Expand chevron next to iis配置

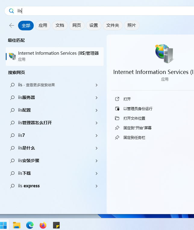coord(97,110)
